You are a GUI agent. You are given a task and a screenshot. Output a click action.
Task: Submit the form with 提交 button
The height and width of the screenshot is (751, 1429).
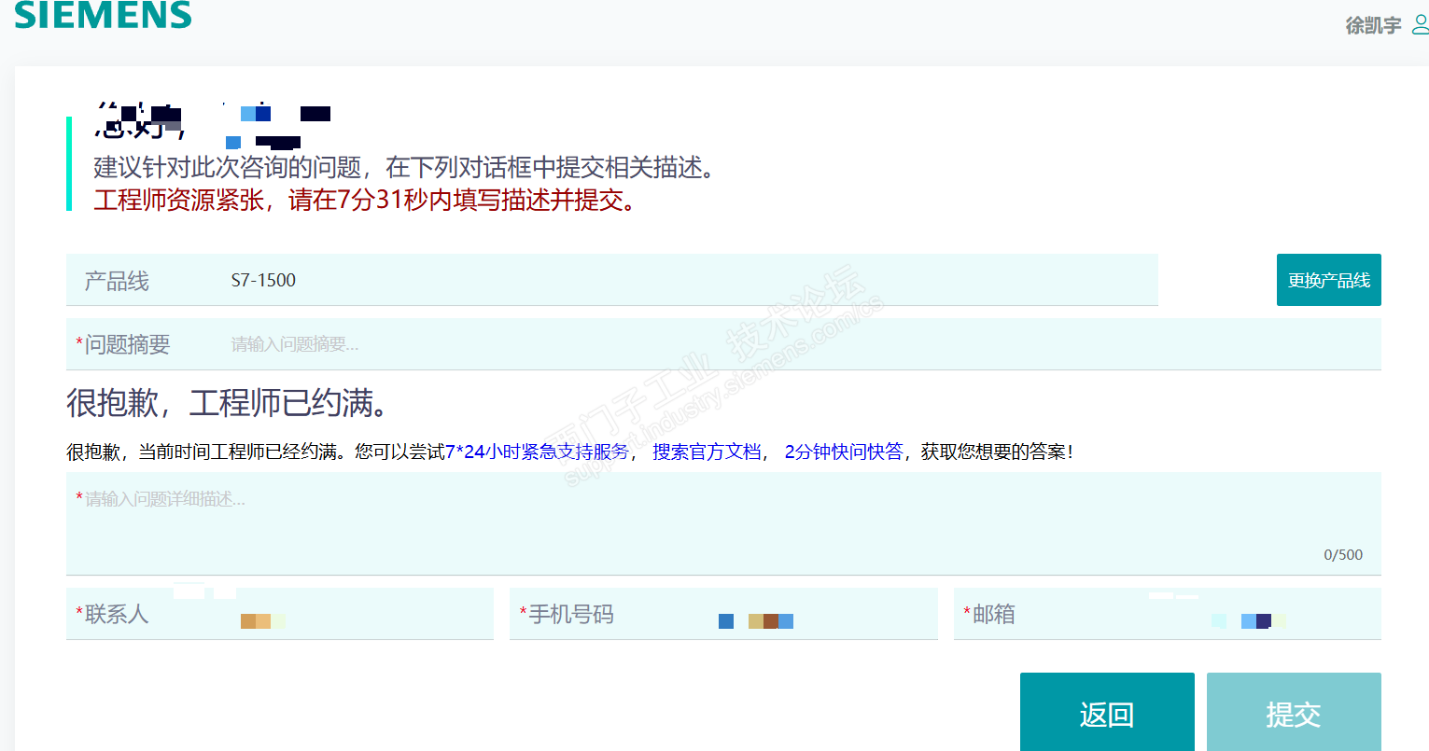coord(1294,713)
